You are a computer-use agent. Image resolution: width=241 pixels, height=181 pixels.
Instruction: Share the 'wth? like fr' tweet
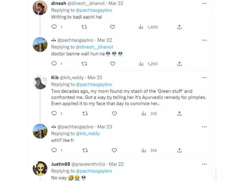pyautogui.click(x=179, y=150)
